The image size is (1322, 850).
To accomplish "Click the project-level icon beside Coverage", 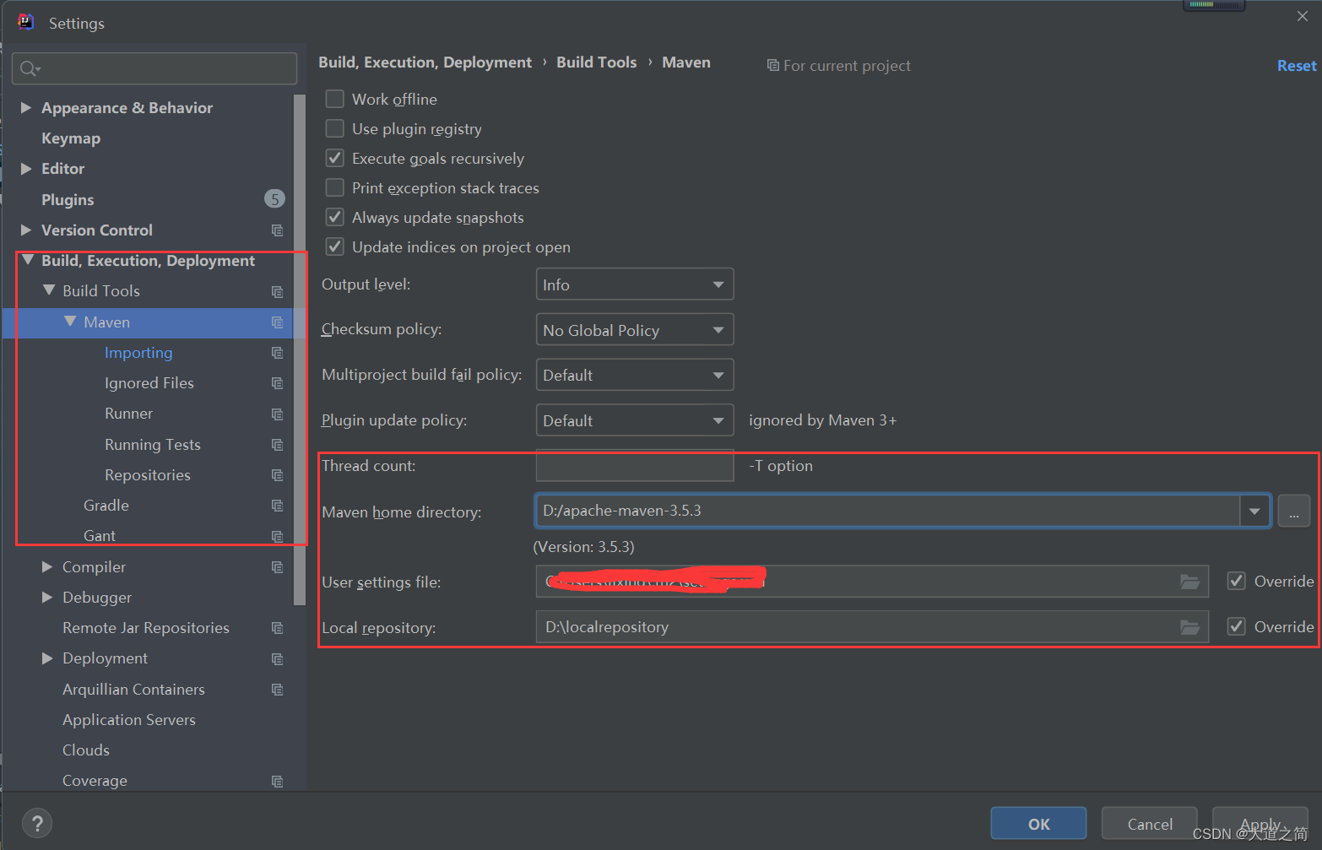I will 277,781.
